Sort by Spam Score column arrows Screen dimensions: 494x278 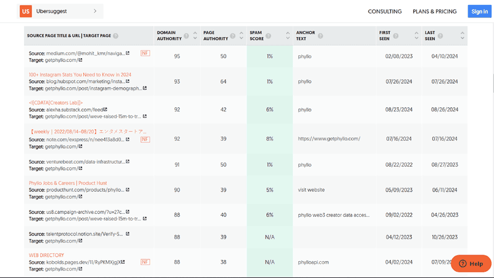(288, 36)
